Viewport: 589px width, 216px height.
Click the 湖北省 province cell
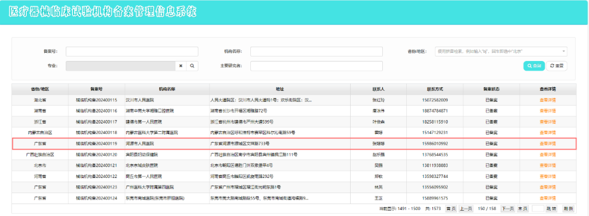(x=40, y=100)
